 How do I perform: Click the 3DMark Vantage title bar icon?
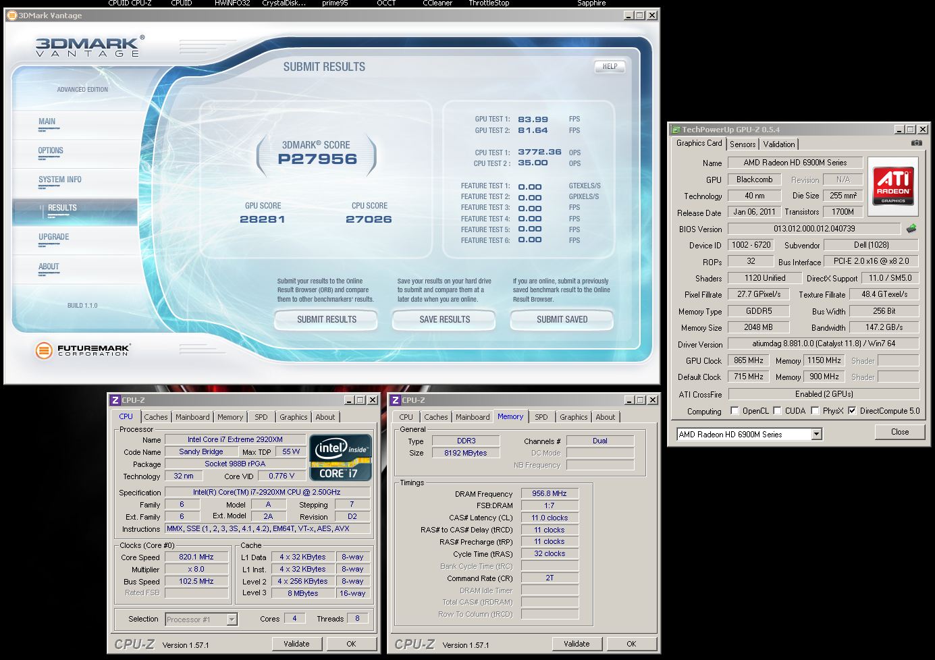(x=11, y=15)
